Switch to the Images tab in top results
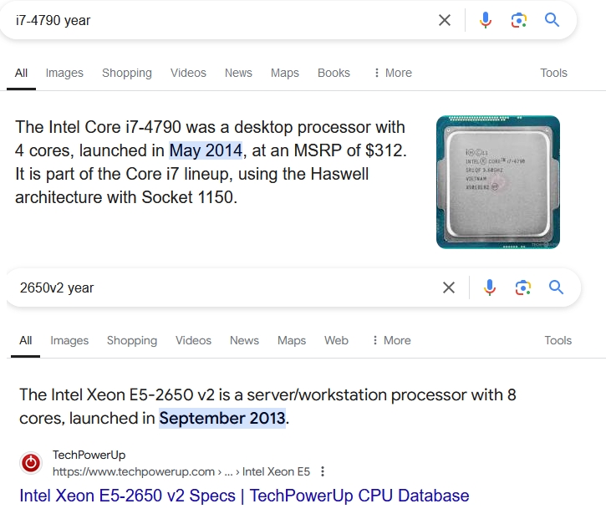Image resolution: width=606 pixels, height=519 pixels. pos(64,73)
